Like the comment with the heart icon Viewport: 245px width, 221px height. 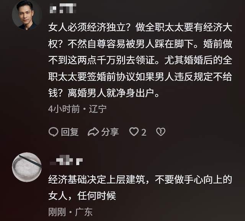click(x=134, y=132)
